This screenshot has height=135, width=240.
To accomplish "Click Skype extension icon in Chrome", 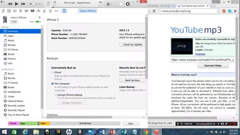I will [x=229, y=11].
